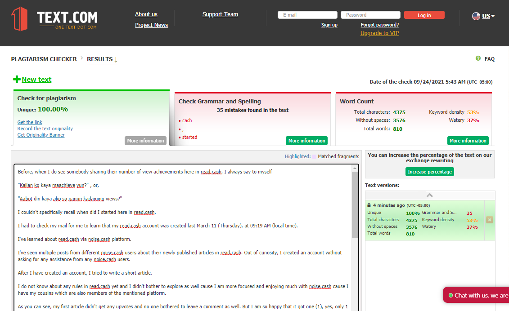Viewport: 509px width, 311px height.
Task: Click More information under Grammar and Spelling
Action: click(x=307, y=140)
